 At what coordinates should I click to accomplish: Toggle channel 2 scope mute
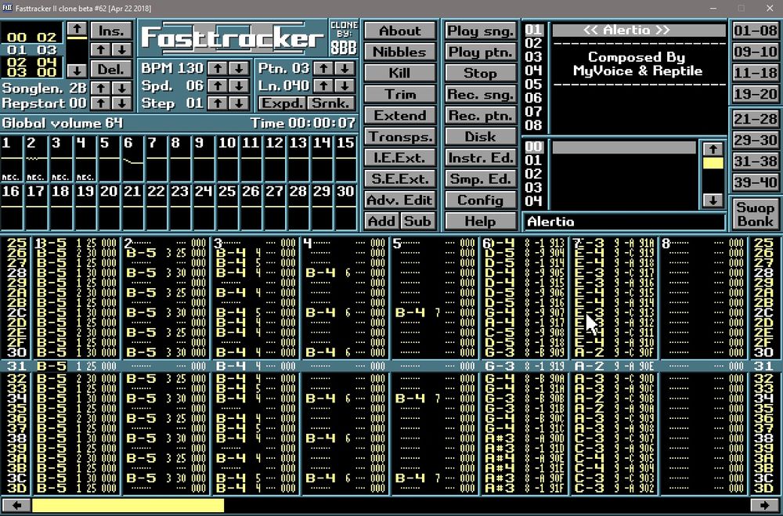pos(37,159)
